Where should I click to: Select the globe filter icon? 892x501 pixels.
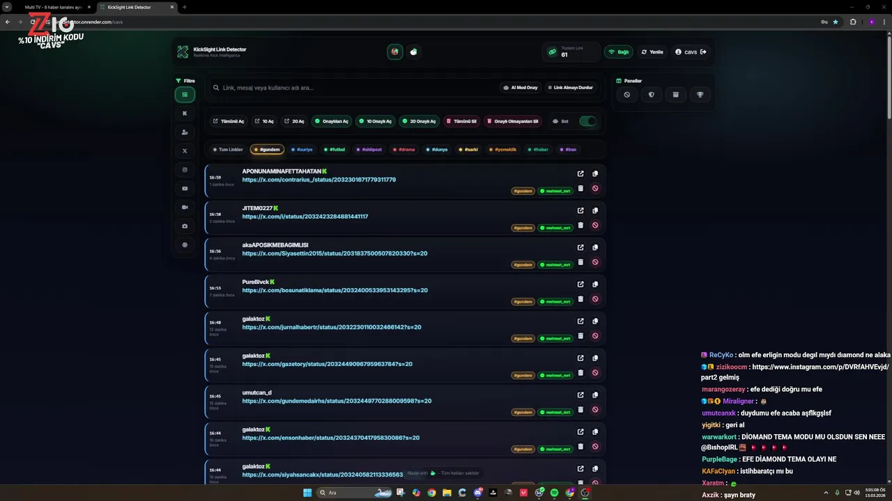pyautogui.click(x=185, y=245)
